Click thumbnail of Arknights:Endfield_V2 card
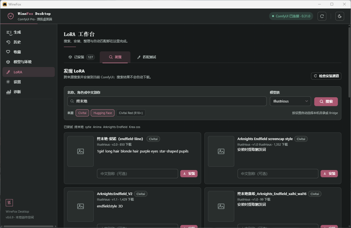The height and width of the screenshot is (228, 351). coord(81,206)
